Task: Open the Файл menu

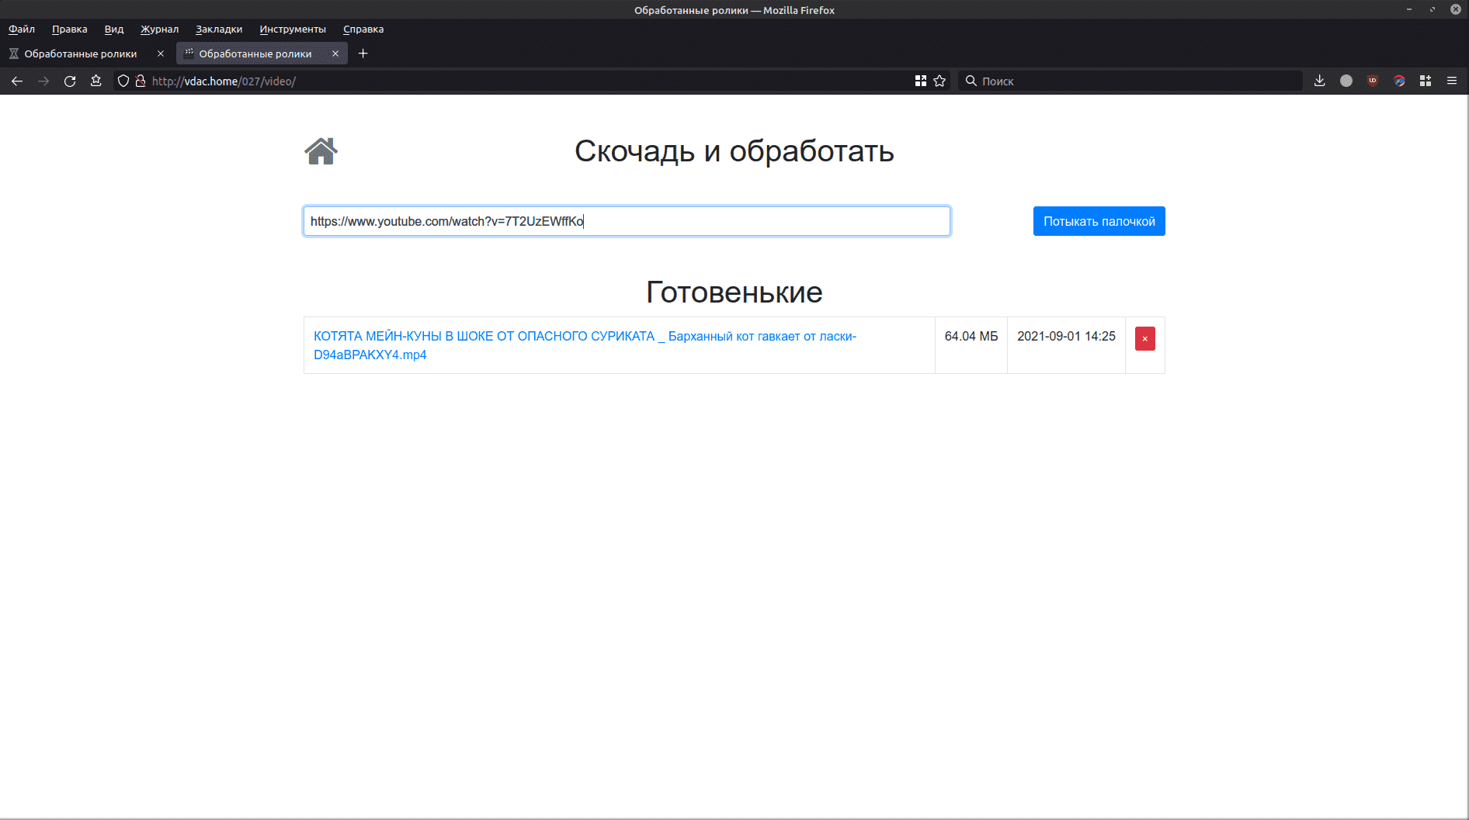Action: 22,29
